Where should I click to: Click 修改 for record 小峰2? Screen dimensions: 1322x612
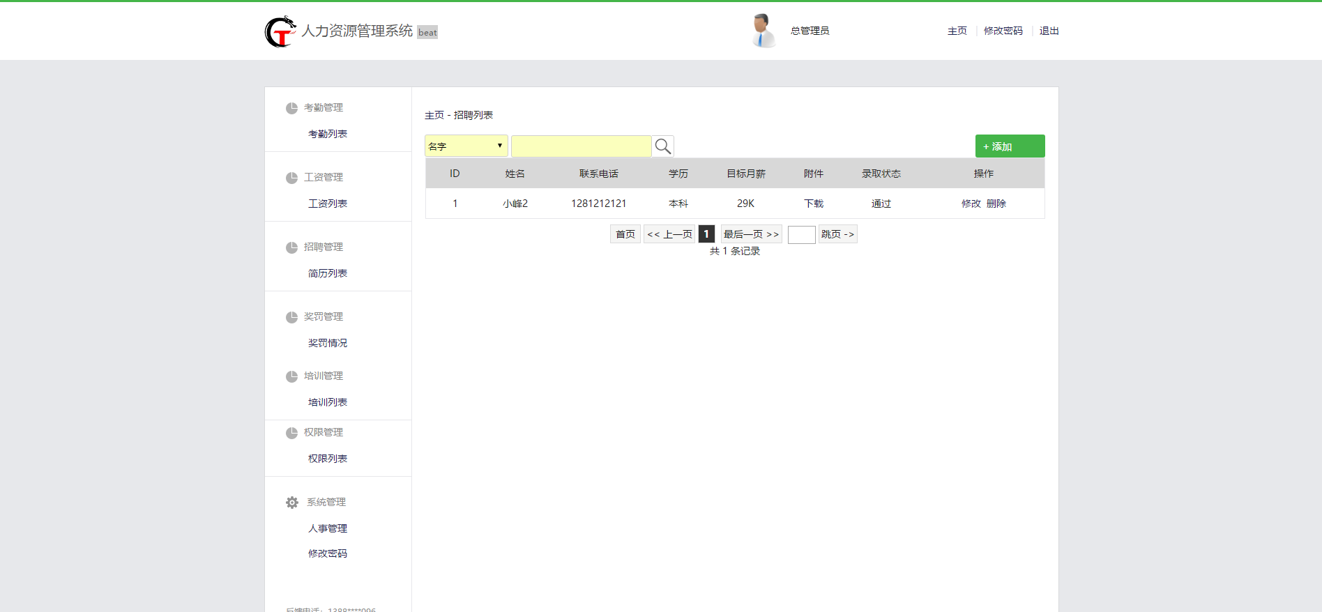[971, 204]
